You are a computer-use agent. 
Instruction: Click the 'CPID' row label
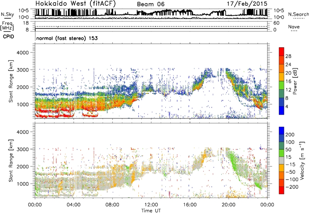[8, 37]
